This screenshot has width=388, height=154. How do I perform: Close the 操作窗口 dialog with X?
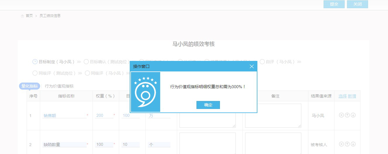click(x=252, y=66)
